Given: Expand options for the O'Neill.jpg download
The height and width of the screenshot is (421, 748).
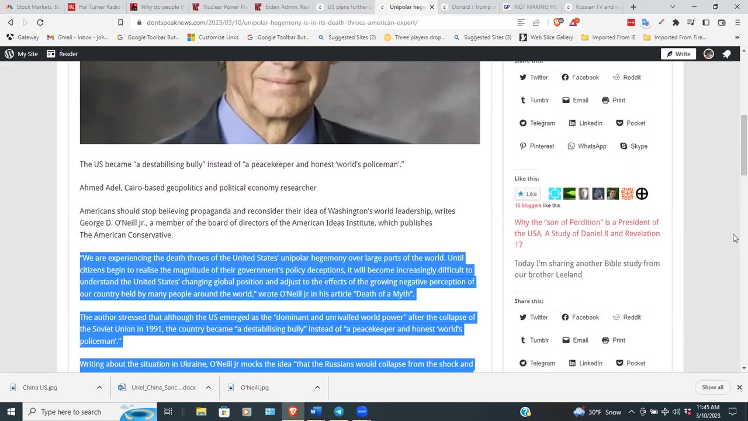Looking at the screenshot, I should pyautogui.click(x=317, y=388).
